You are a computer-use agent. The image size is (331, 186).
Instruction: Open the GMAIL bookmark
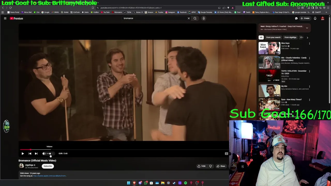point(55,12)
